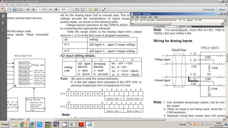Click Notepad scroll-right arrow
The width and height of the screenshot is (228, 128).
[222, 23]
